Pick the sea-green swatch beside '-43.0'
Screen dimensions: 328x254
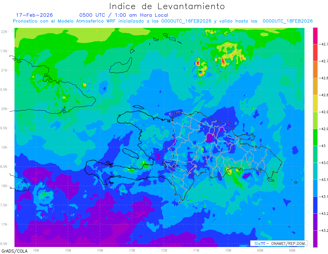click(315, 154)
